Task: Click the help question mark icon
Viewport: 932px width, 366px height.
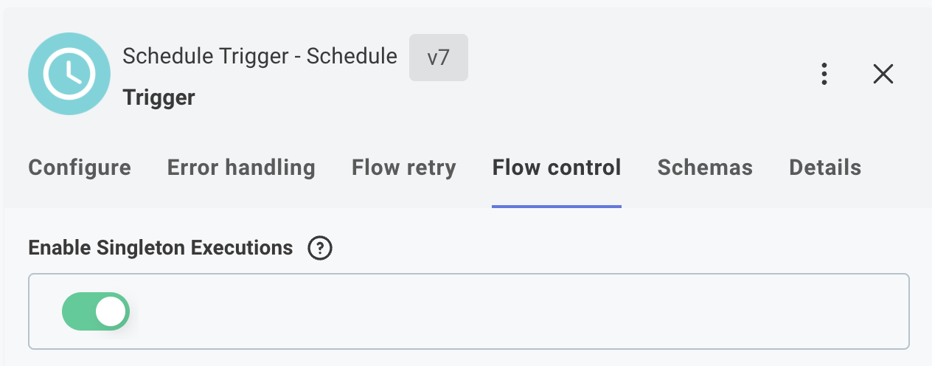Action: click(319, 249)
